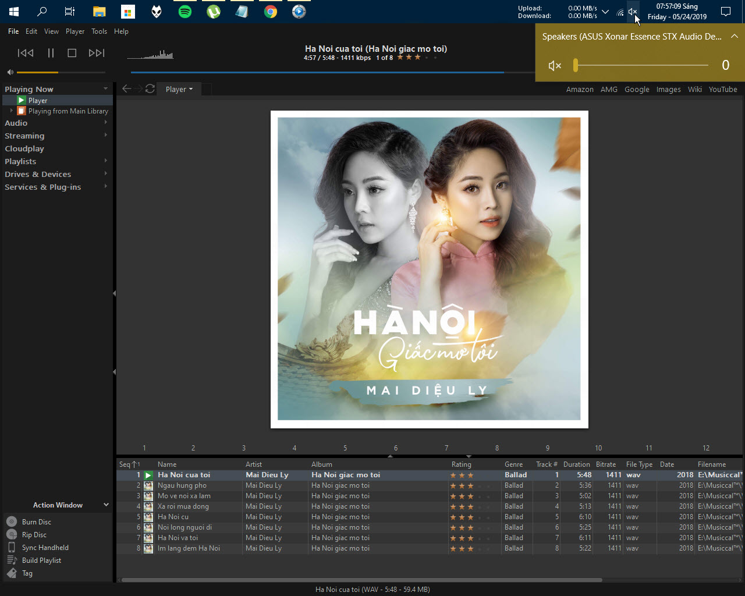Viewport: 745px width, 596px height.
Task: Open the Wiki link
Action: [694, 89]
